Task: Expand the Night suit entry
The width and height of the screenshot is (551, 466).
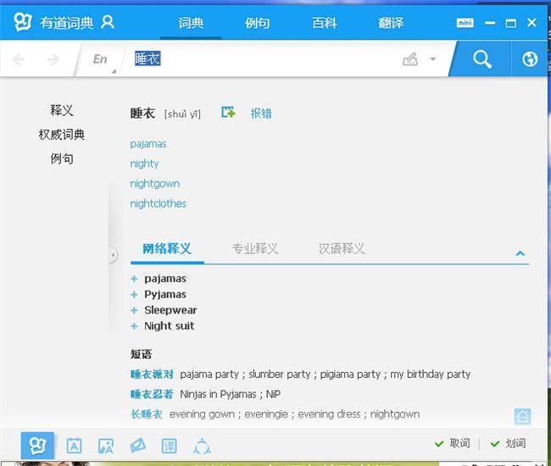Action: pyautogui.click(x=134, y=326)
